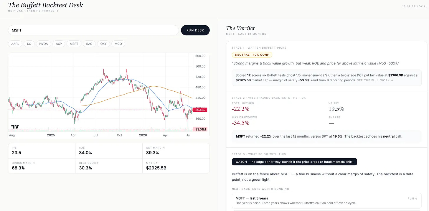Click The Verdict heading
Screen dimensions: 429x211
[x=240, y=28]
